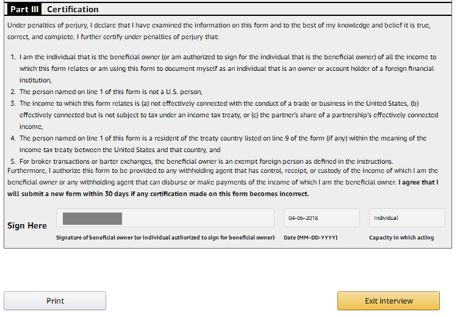
Task: Click the gray redacted signature block
Action: pos(92,218)
